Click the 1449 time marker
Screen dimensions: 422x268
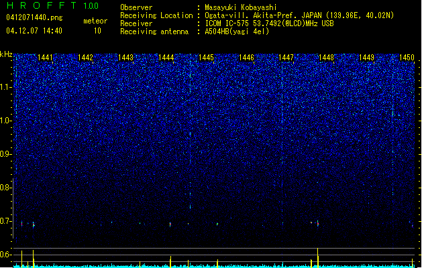(x=366, y=58)
